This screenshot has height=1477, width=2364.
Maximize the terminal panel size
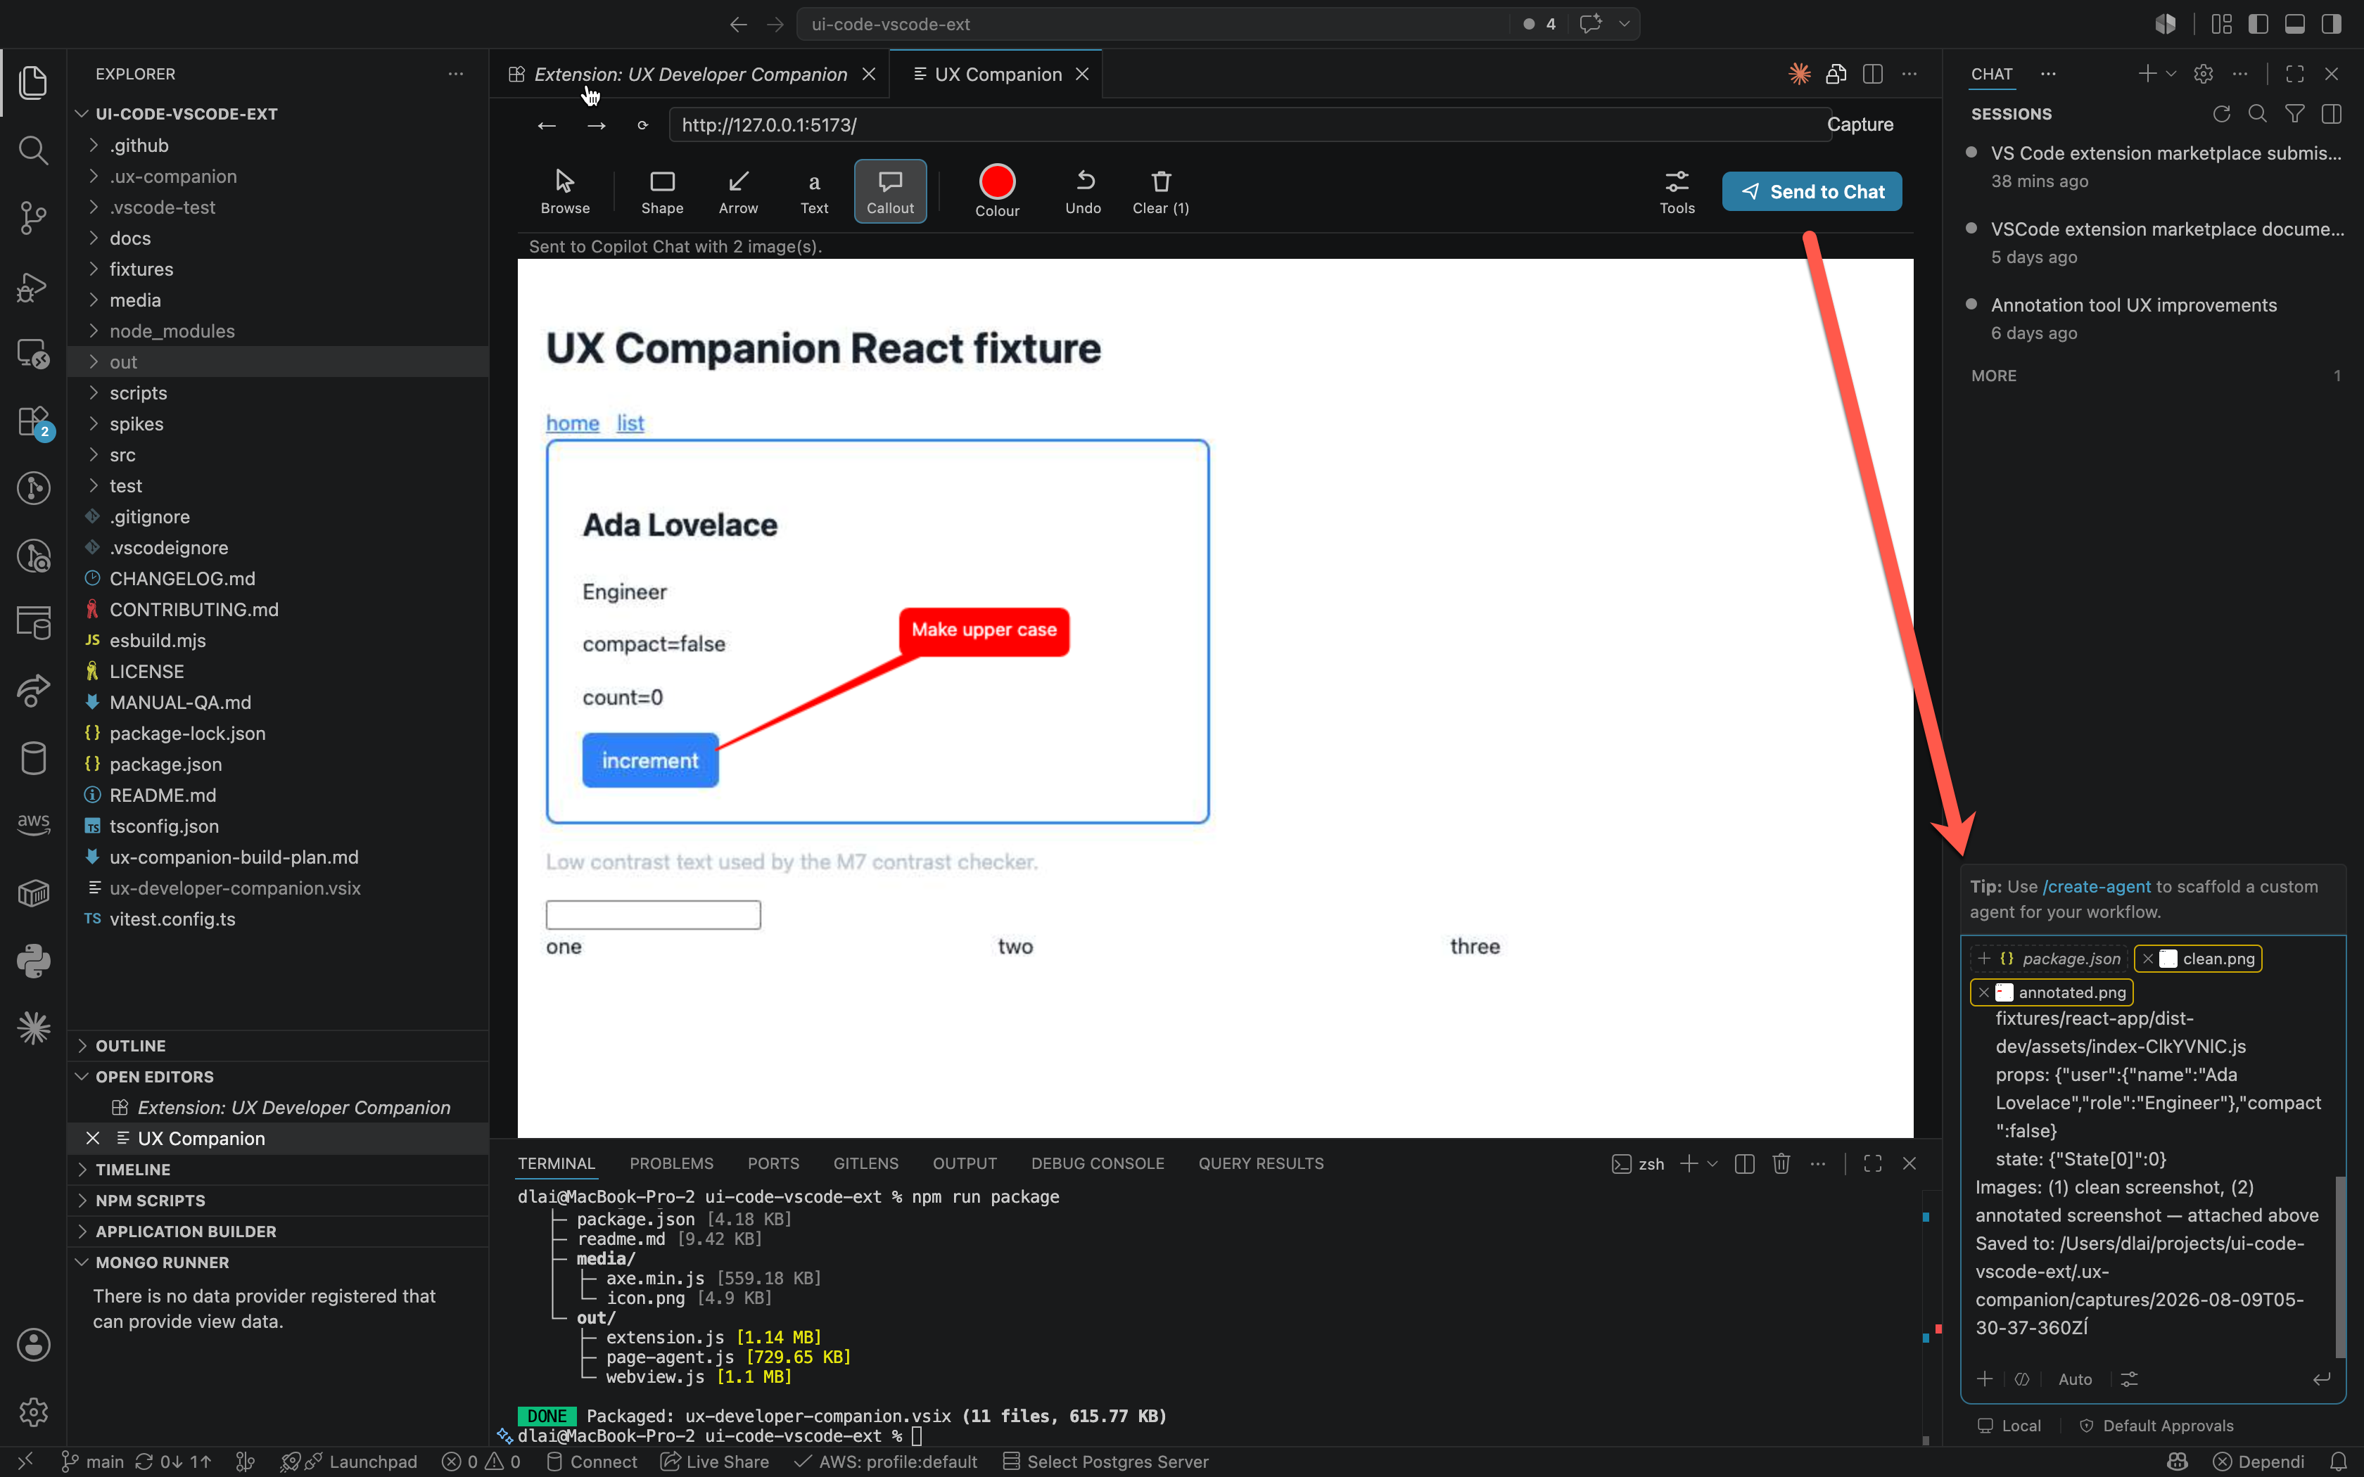[x=1873, y=1163]
